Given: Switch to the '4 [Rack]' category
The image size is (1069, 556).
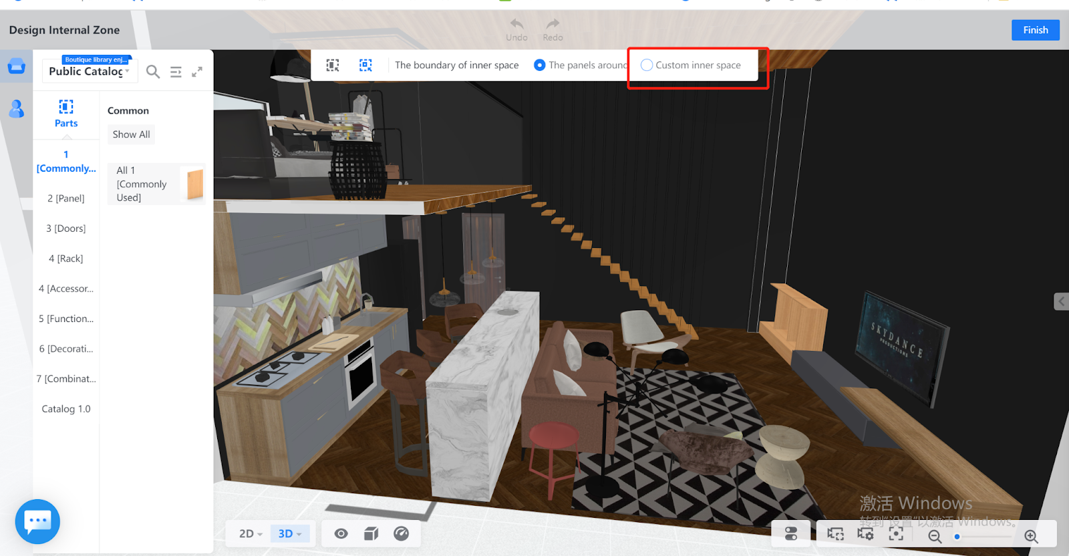Looking at the screenshot, I should [66, 259].
